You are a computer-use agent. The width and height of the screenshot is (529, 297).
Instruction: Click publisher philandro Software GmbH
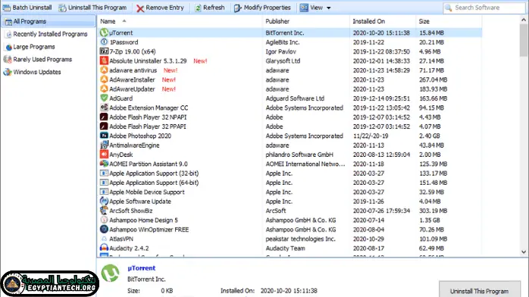(299, 155)
